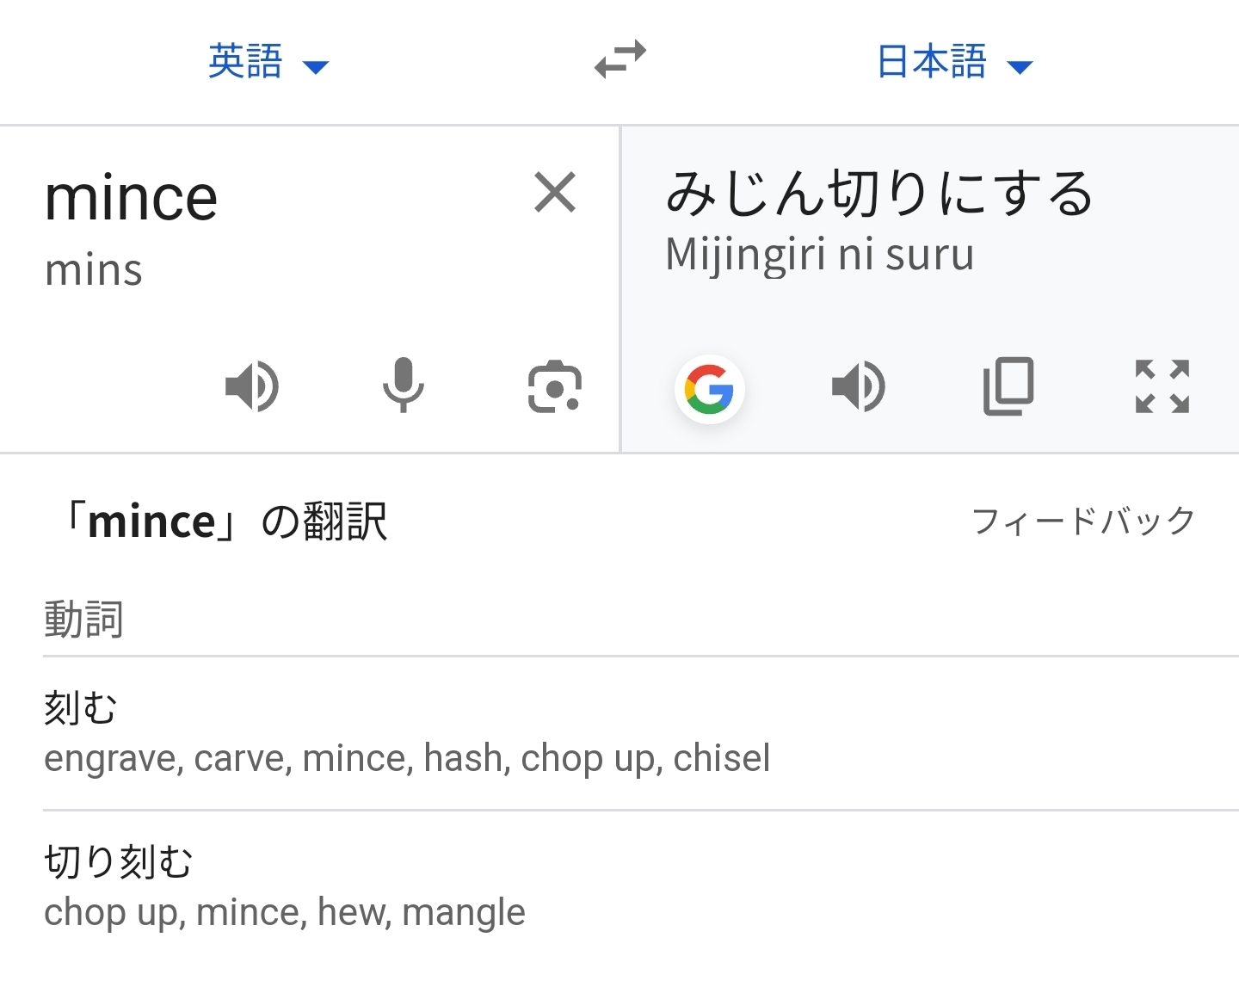The height and width of the screenshot is (987, 1239).
Task: Click the arrow beside 日本語
Action: click(x=1020, y=67)
